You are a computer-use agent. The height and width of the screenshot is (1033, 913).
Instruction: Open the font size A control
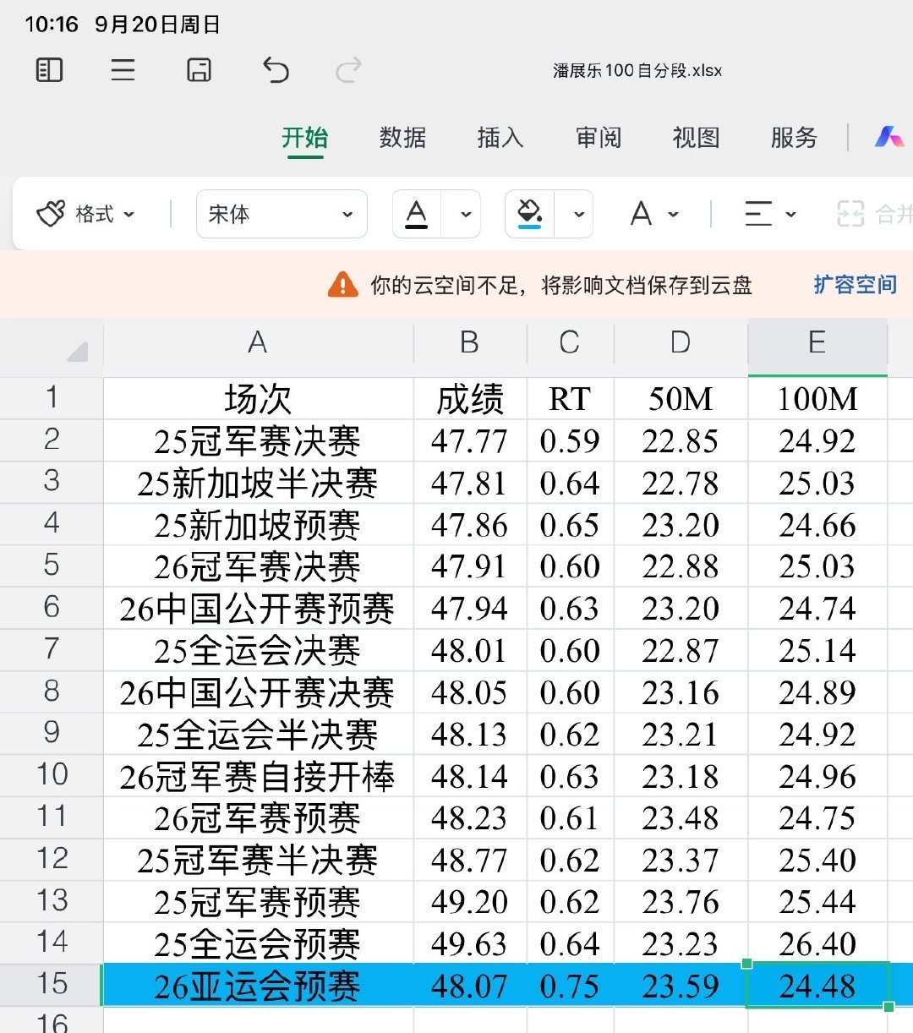coord(655,214)
